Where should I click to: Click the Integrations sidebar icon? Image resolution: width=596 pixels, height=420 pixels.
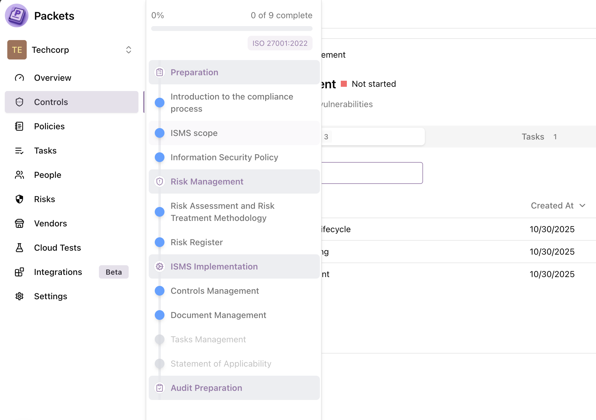[x=19, y=272]
